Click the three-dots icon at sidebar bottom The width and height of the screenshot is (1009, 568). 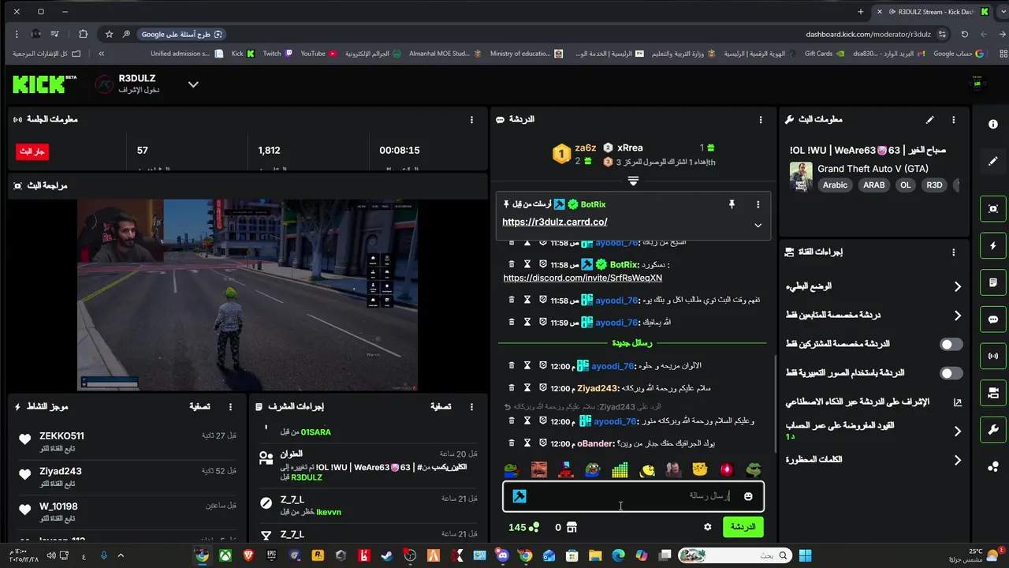click(x=993, y=467)
